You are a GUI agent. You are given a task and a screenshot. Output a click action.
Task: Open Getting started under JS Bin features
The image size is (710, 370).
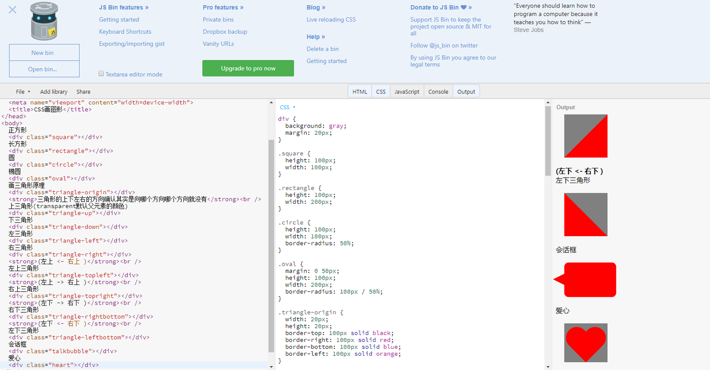119,20
